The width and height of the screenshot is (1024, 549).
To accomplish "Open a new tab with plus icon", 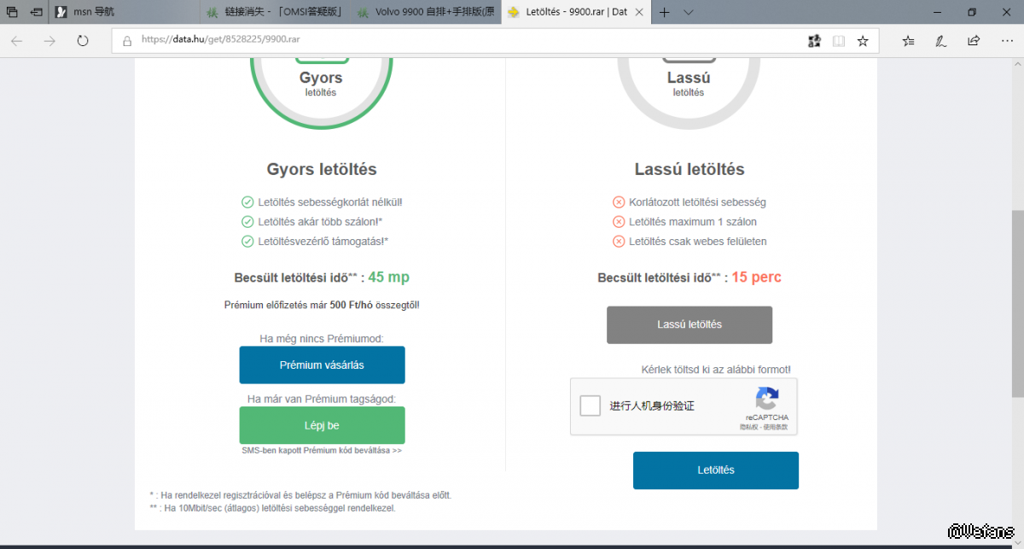I will (665, 12).
